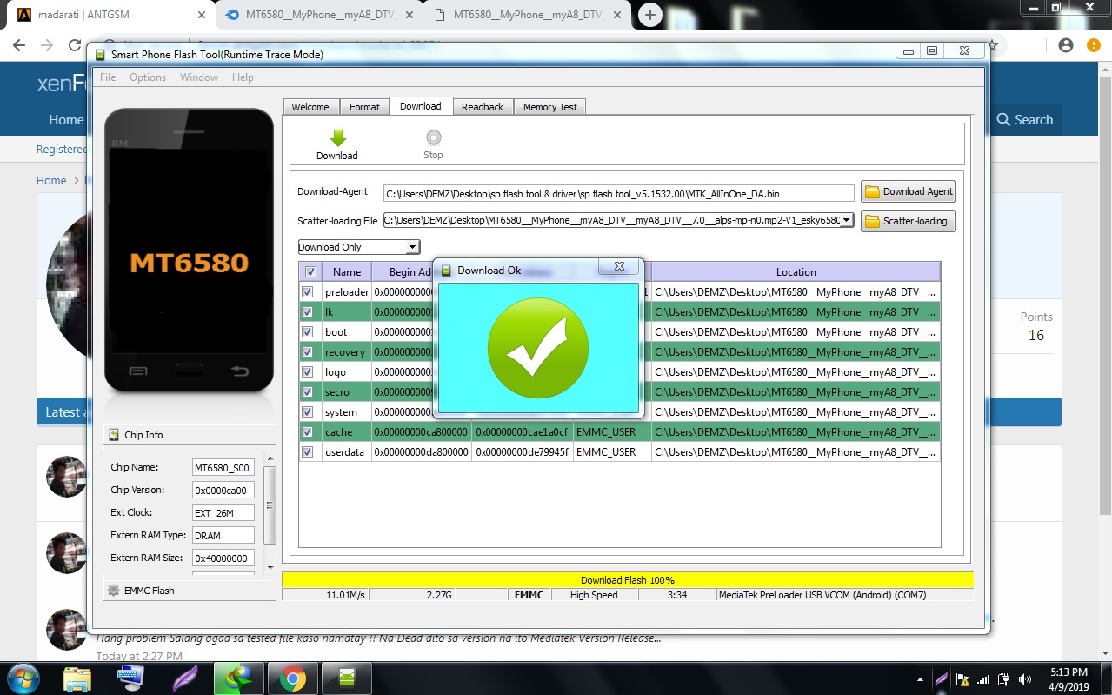Click the Name column header
This screenshot has height=695, width=1112.
(347, 271)
